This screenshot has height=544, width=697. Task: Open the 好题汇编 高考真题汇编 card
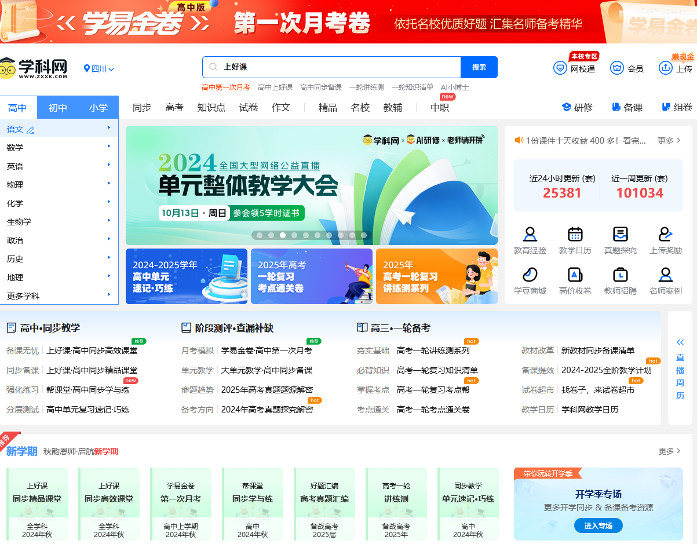tap(324, 504)
